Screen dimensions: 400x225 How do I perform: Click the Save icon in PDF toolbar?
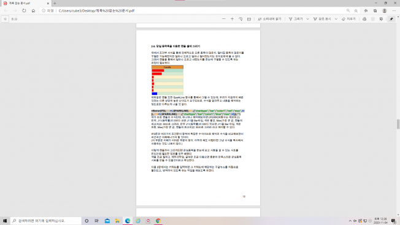[373, 19]
